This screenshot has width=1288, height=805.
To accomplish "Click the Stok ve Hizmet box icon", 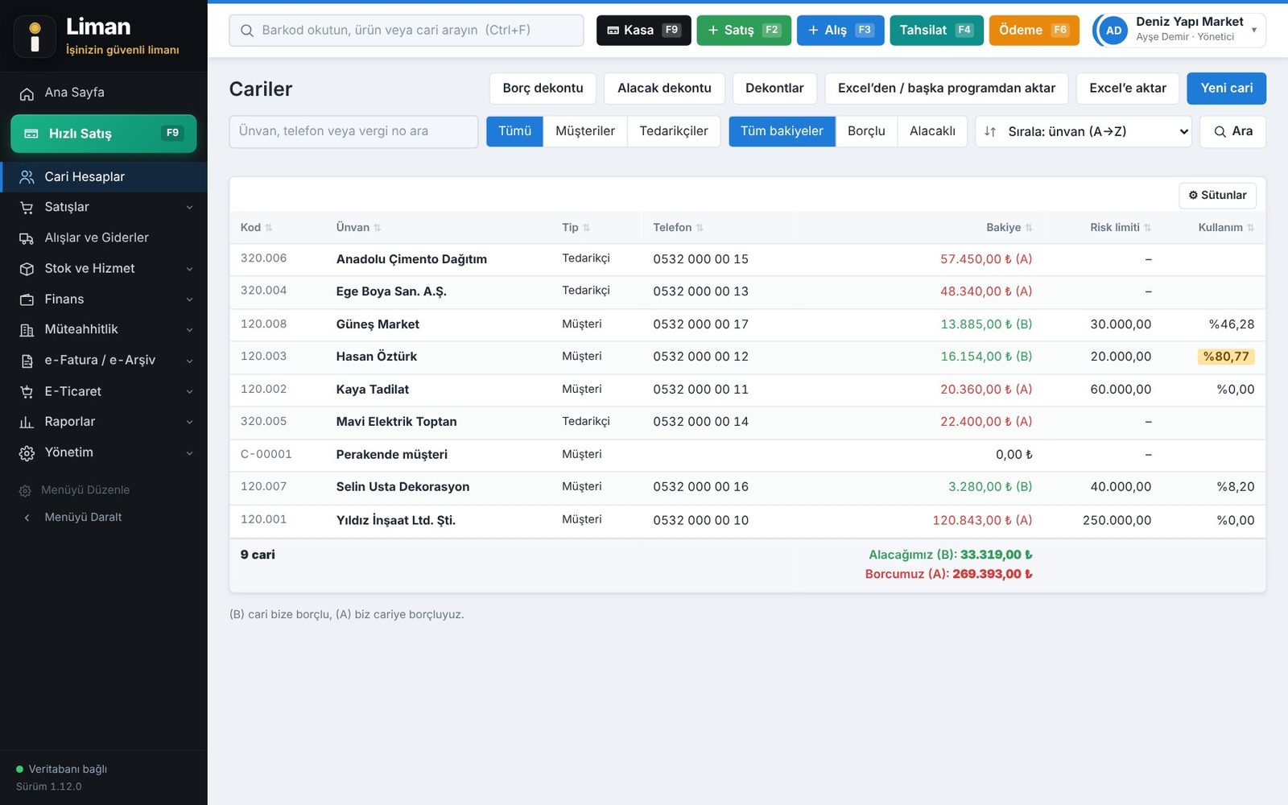I will (27, 269).
